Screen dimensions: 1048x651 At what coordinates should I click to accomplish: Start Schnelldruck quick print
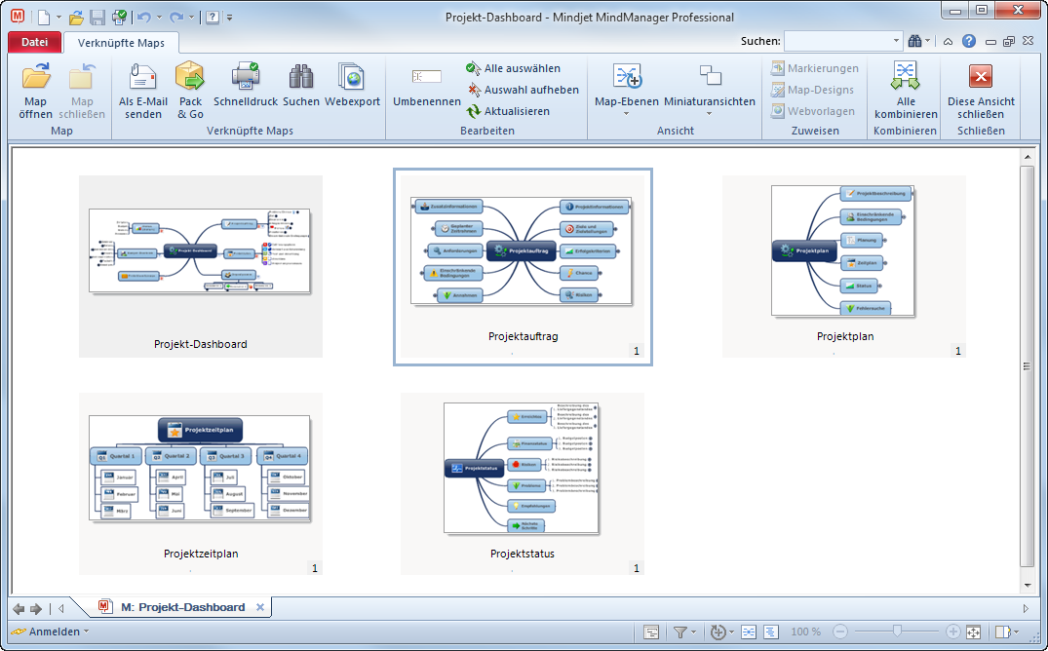click(246, 84)
